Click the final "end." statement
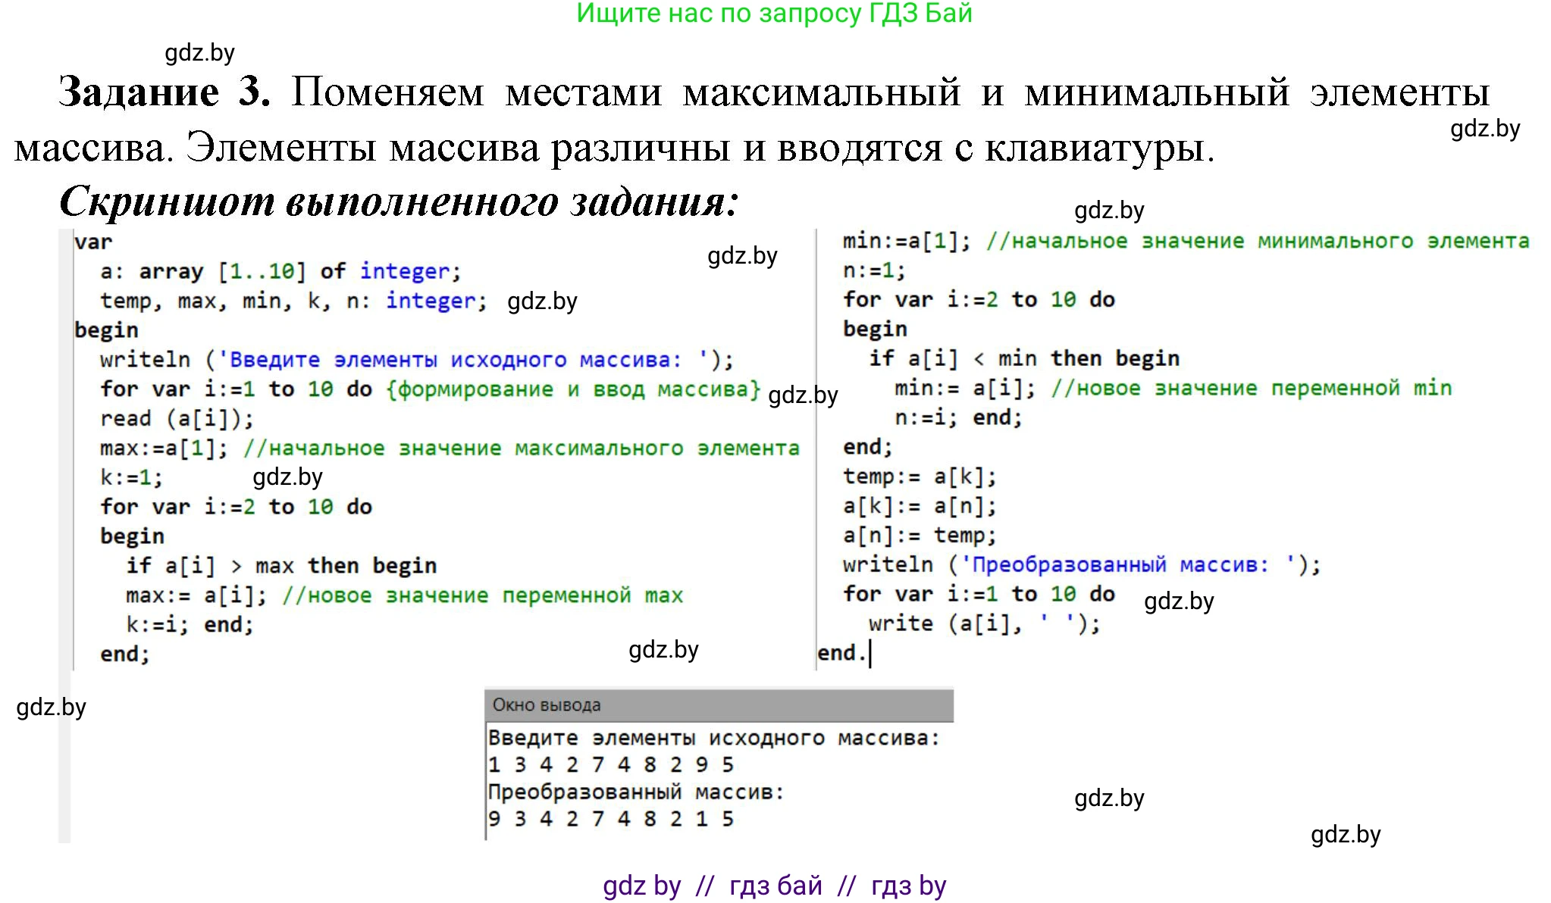Screen dimensions: 1551x903 pyautogui.click(x=843, y=653)
